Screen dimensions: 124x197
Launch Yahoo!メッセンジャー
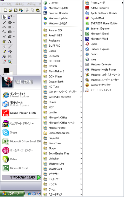point(104,85)
